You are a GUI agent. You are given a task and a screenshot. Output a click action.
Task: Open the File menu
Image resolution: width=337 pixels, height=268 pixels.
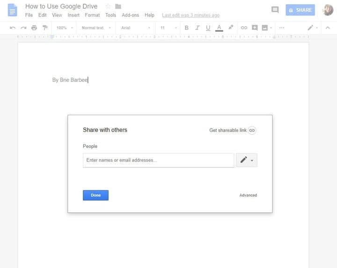(29, 15)
